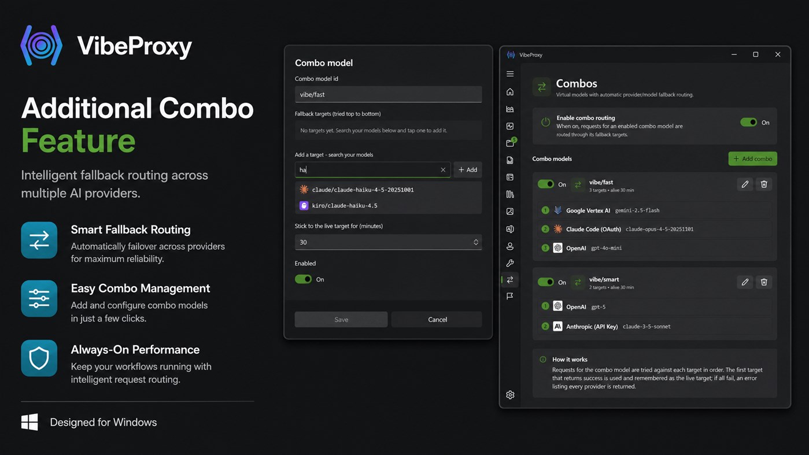Viewport: 809px width, 455px height.
Task: Click the OpenAI logo next to gpt-4o-mini
Action: pos(558,248)
